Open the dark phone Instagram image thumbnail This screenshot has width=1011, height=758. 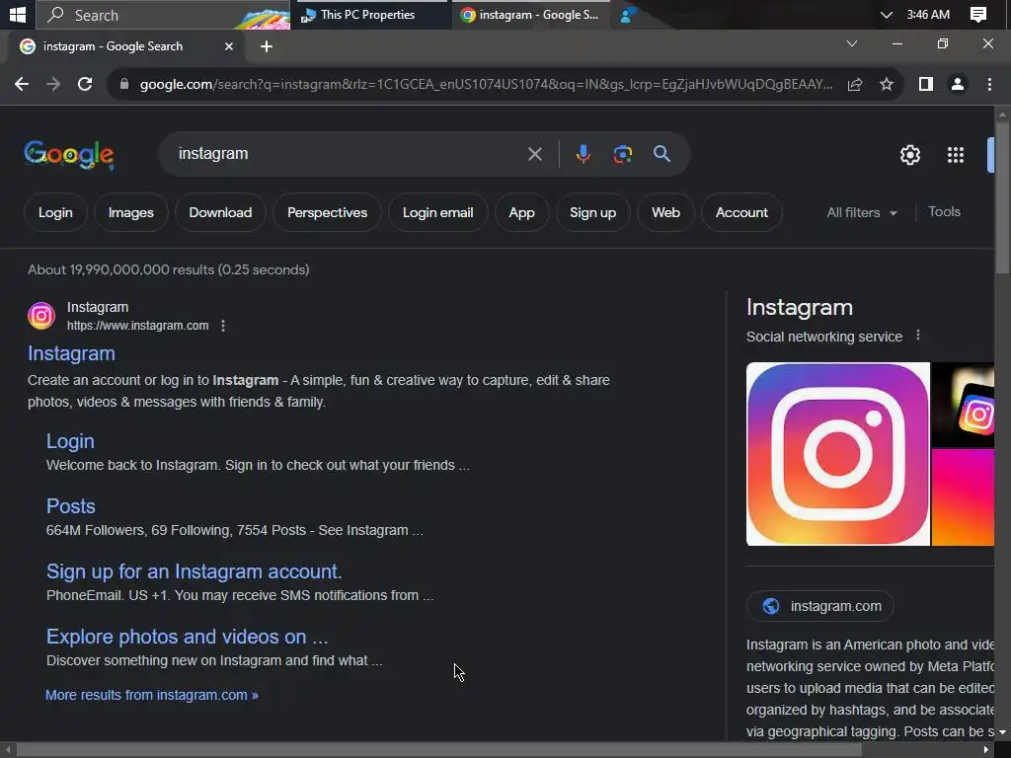[964, 405]
